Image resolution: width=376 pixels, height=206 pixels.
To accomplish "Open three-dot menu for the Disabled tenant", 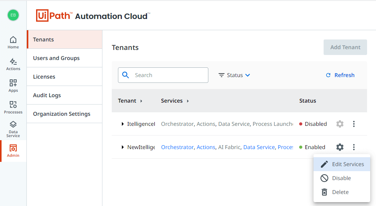I will [354, 124].
